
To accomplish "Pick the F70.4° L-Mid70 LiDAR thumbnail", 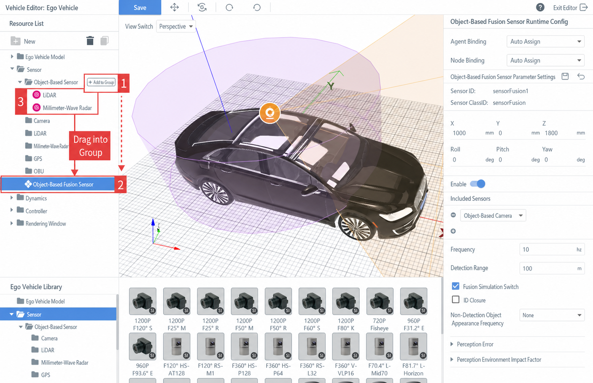I will pos(380,347).
